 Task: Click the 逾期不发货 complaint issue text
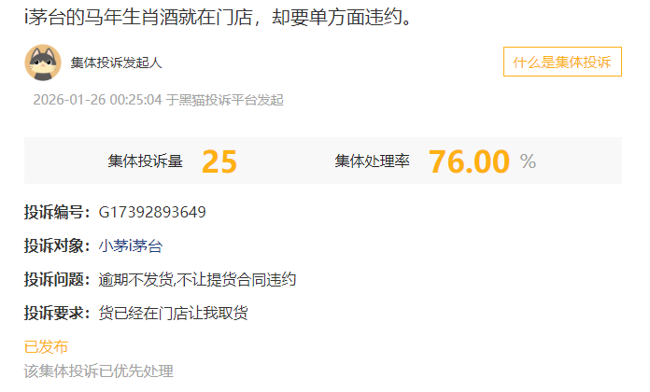pos(136,279)
